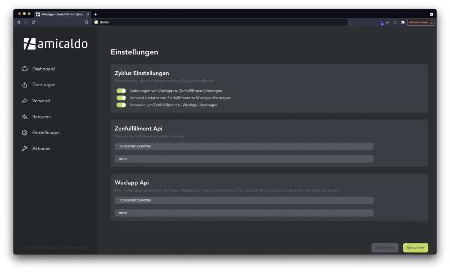This screenshot has width=450, height=272.
Task: Click the Aktualisieren browser update button
Action: coord(420,22)
